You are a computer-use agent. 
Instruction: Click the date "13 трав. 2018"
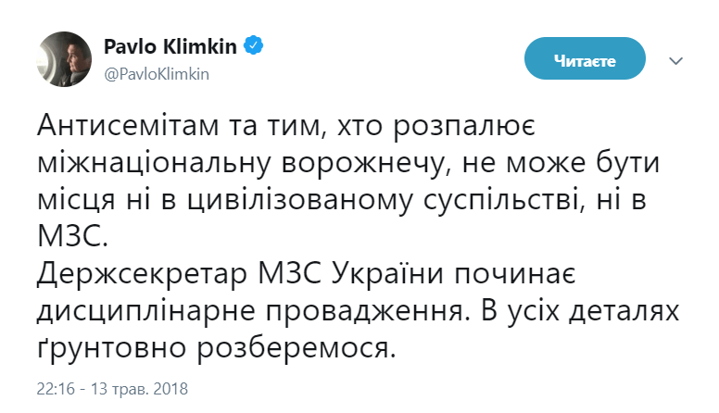click(141, 384)
